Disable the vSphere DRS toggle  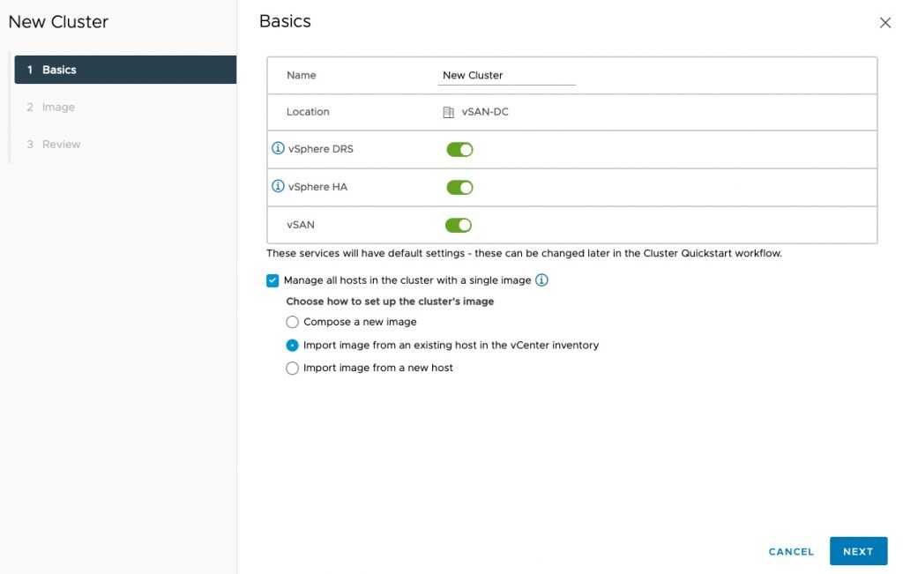[459, 150]
